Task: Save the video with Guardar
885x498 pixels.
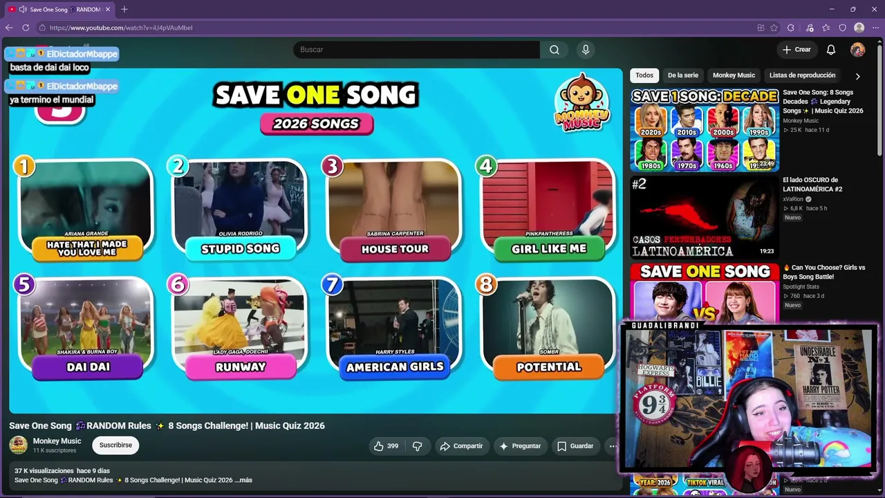Action: [x=575, y=446]
